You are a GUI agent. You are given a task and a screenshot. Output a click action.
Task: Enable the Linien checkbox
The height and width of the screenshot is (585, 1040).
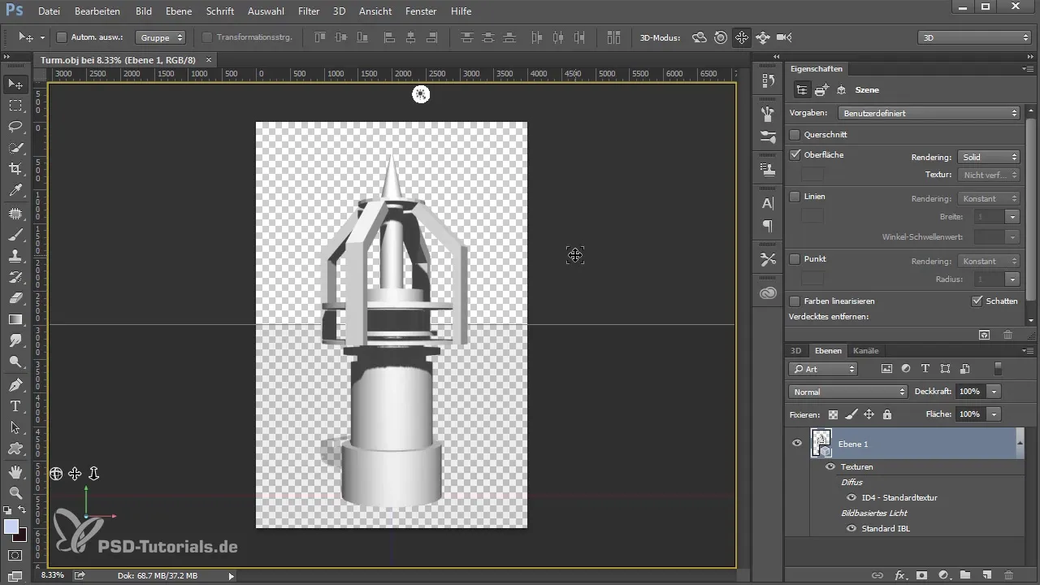[x=795, y=196]
